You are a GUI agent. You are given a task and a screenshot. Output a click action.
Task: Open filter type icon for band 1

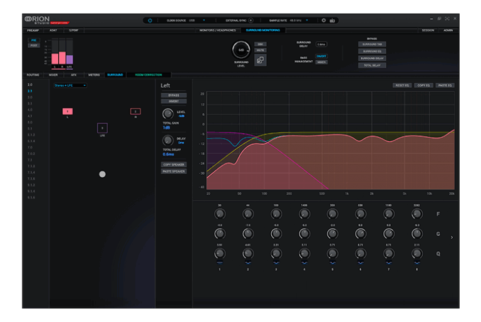point(220,262)
